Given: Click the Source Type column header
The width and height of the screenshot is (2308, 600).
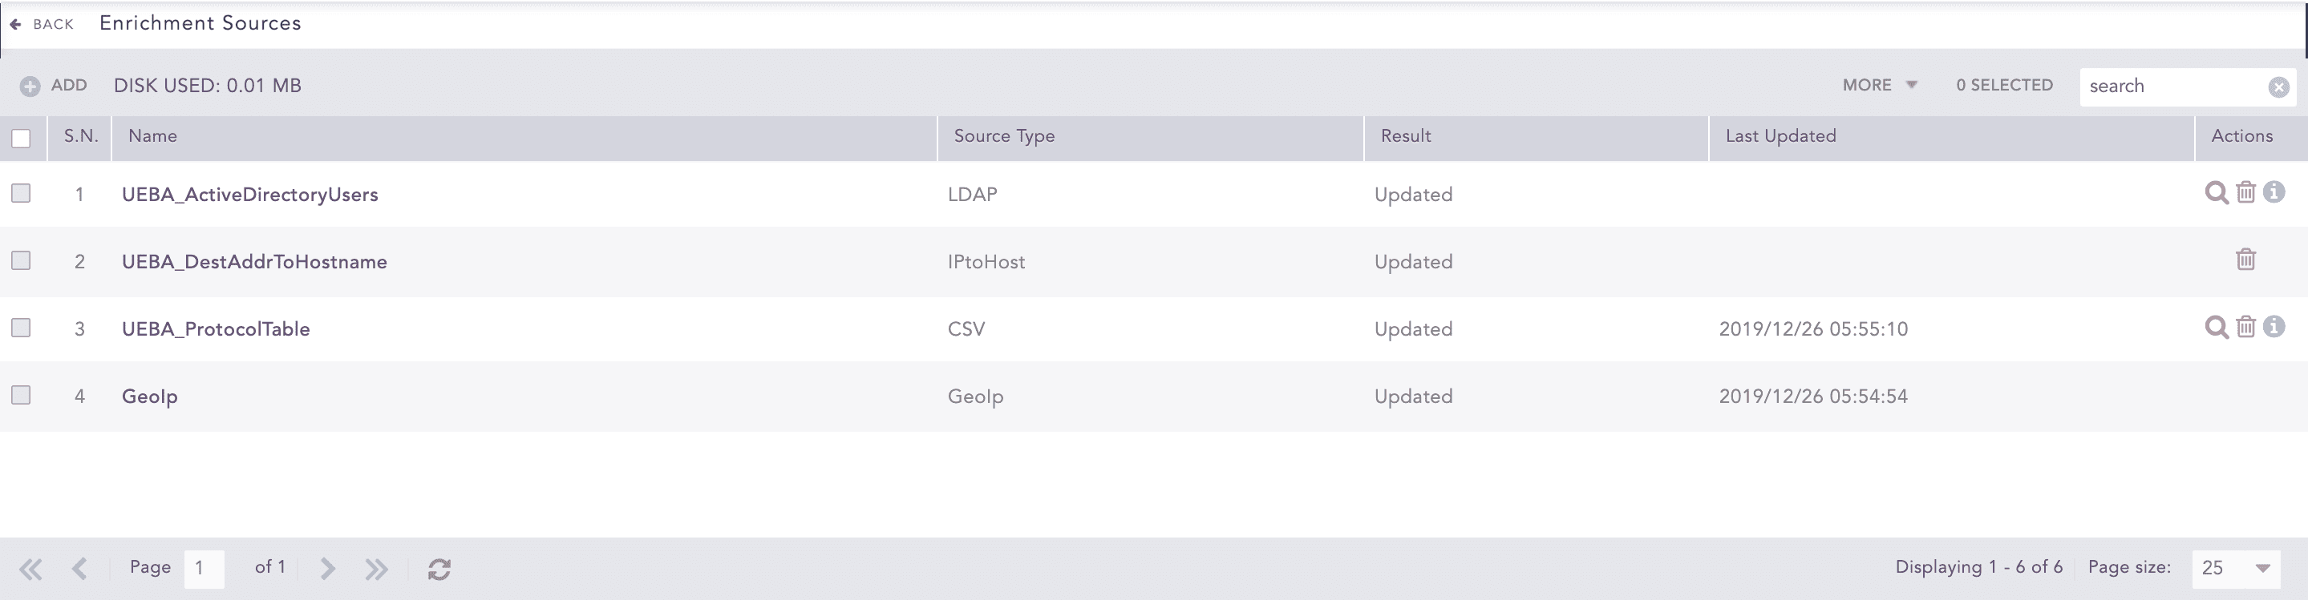Looking at the screenshot, I should [x=1002, y=136].
